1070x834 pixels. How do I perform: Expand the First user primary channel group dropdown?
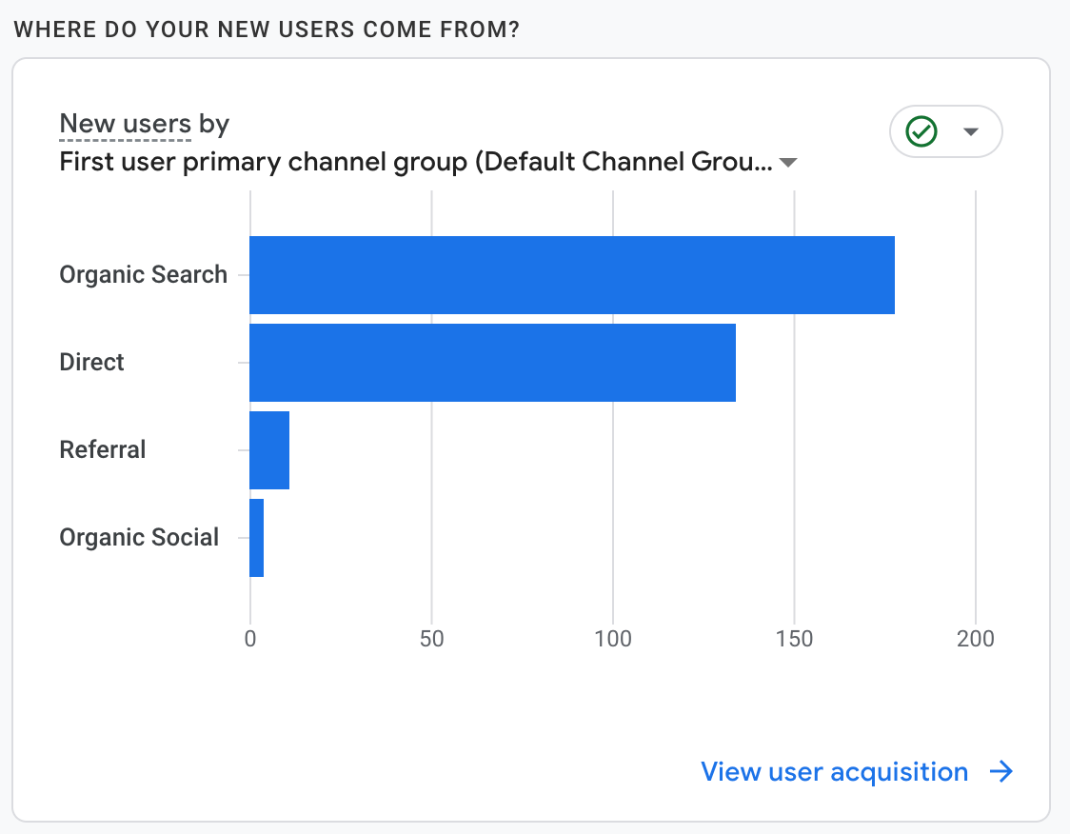pos(416,162)
